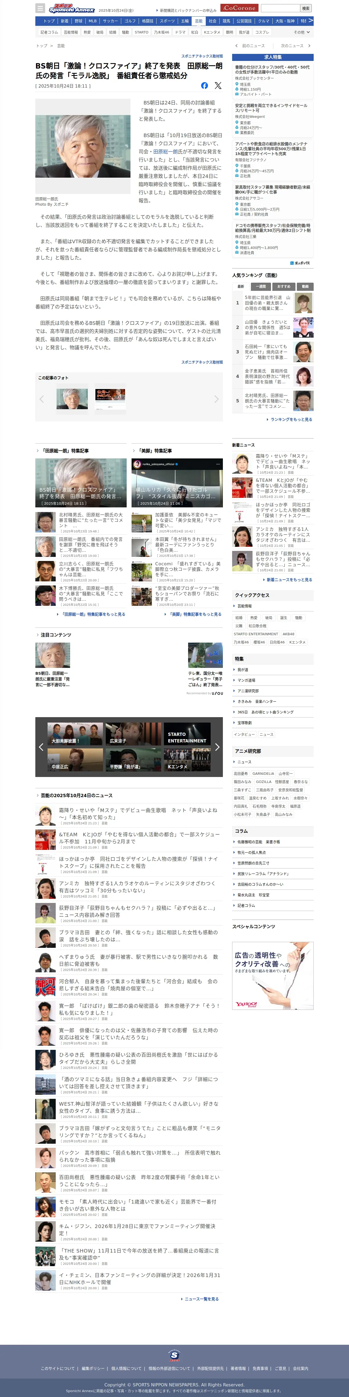Open 横山ルリカ ゴルフ feature image
The height and width of the screenshot is (1397, 349).
click(177, 483)
